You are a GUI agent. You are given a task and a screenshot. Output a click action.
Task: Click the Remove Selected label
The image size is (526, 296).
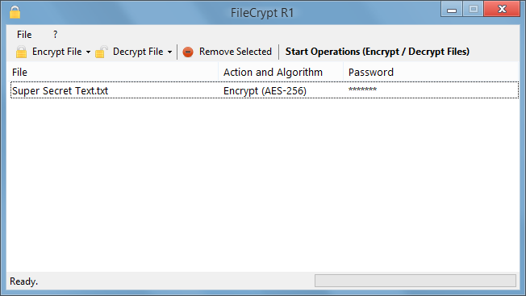(235, 52)
